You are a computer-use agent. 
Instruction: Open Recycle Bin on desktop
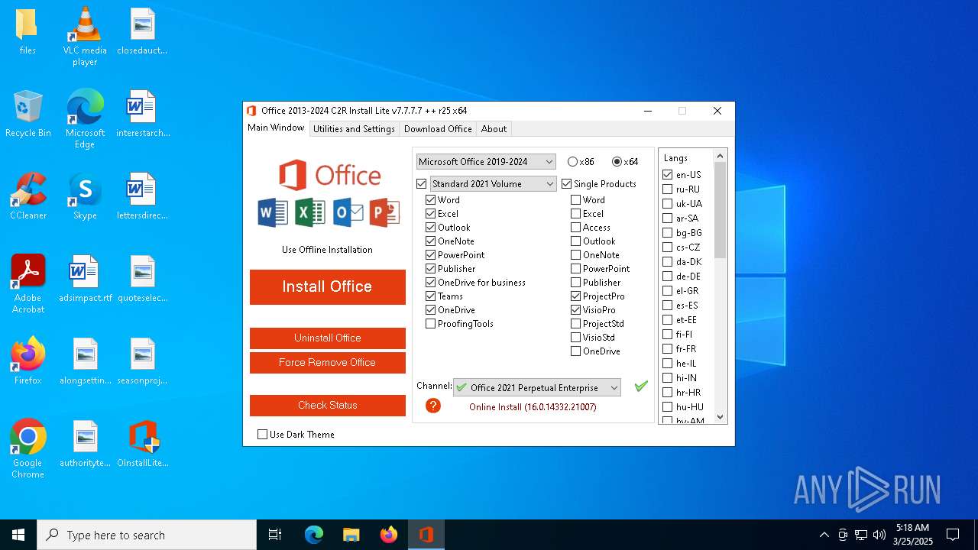(28, 114)
